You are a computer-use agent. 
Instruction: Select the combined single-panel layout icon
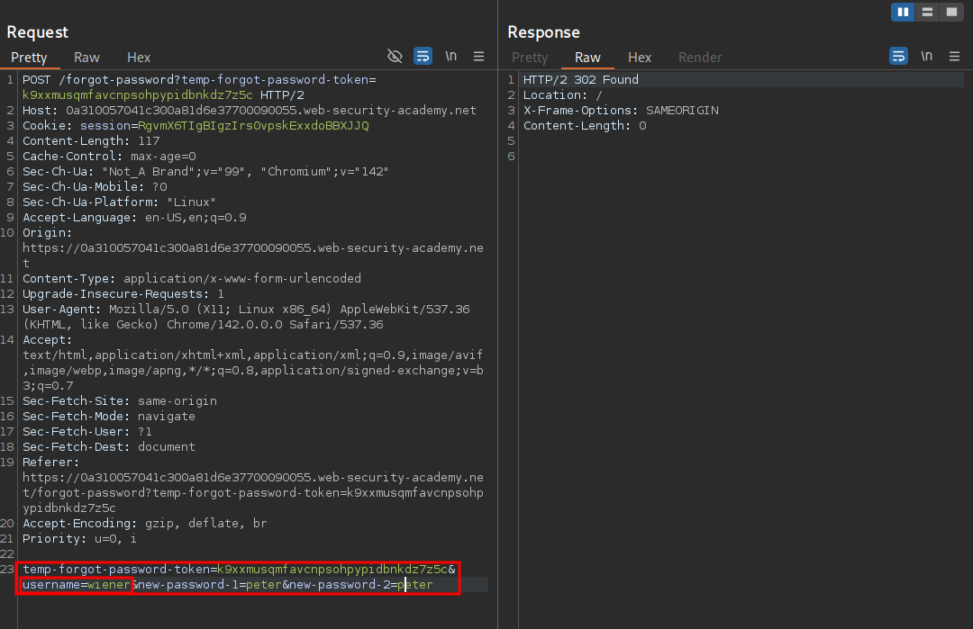coord(950,12)
